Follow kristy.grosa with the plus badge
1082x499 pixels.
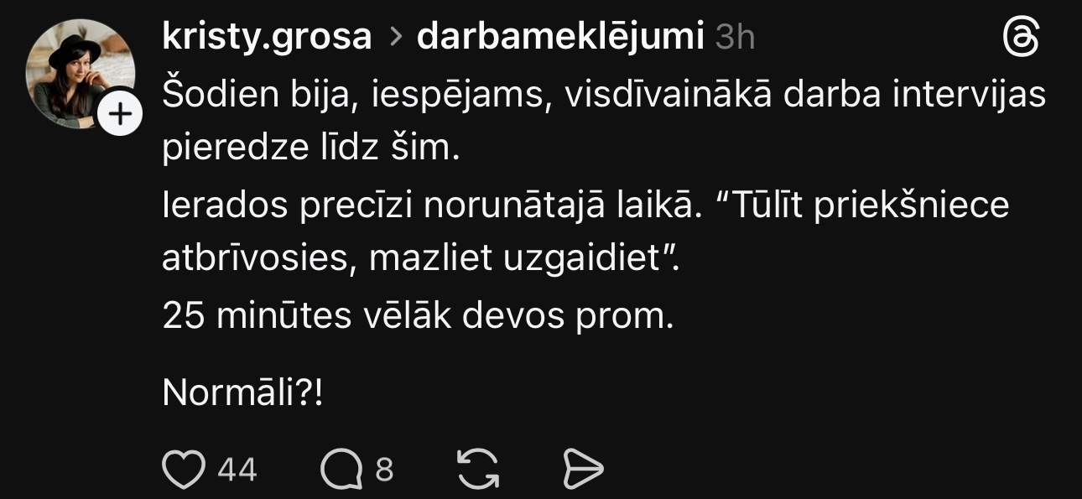coord(121,115)
